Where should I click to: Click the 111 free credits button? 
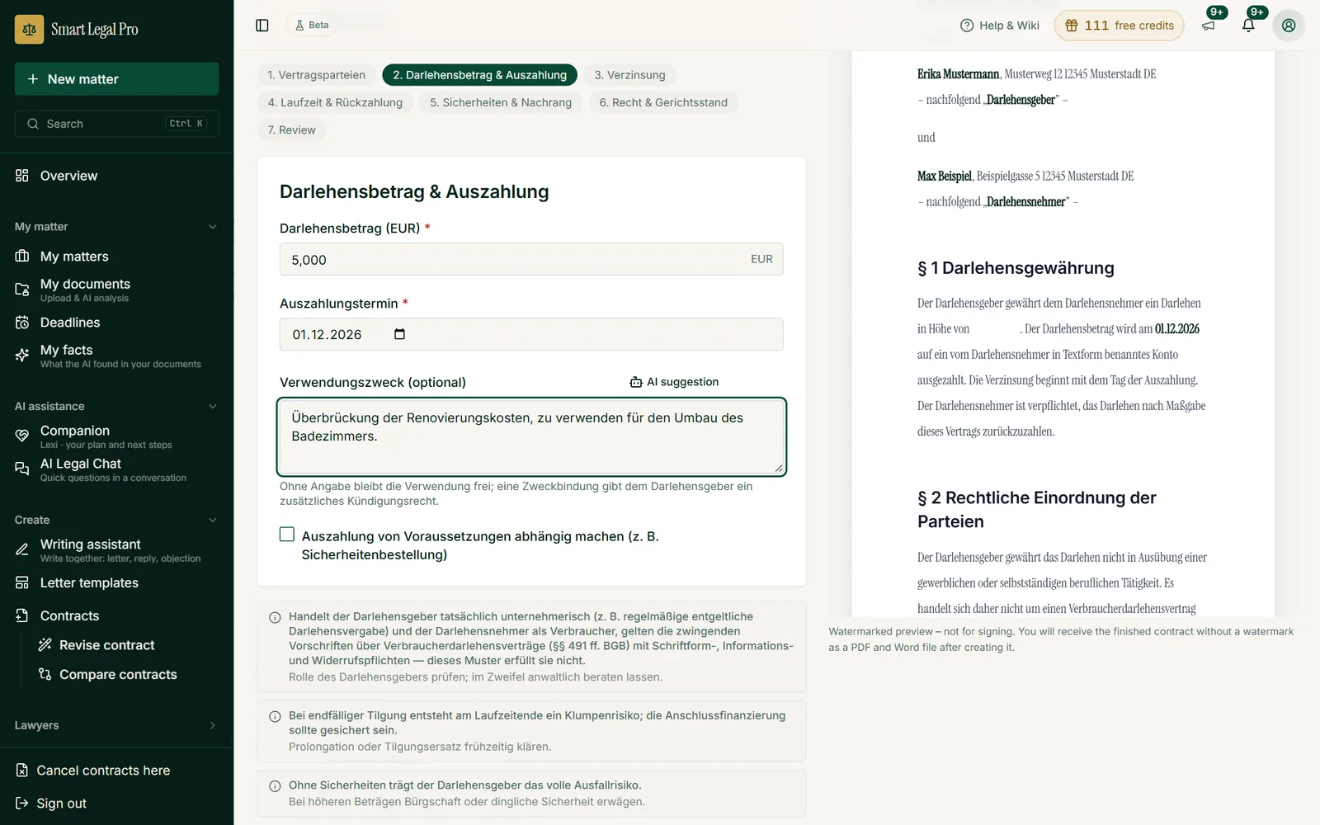point(1119,26)
